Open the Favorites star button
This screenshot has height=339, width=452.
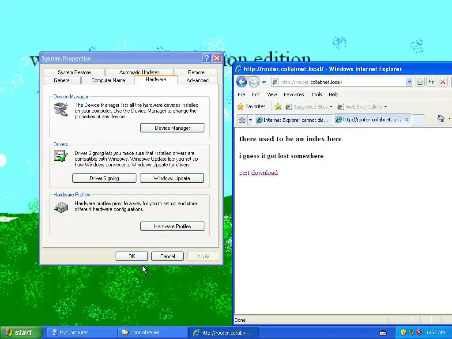(251, 107)
